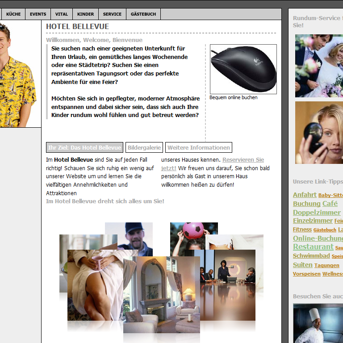Open the woman with hand mirror photo
The width and height of the screenshot is (343, 343).
(319, 132)
